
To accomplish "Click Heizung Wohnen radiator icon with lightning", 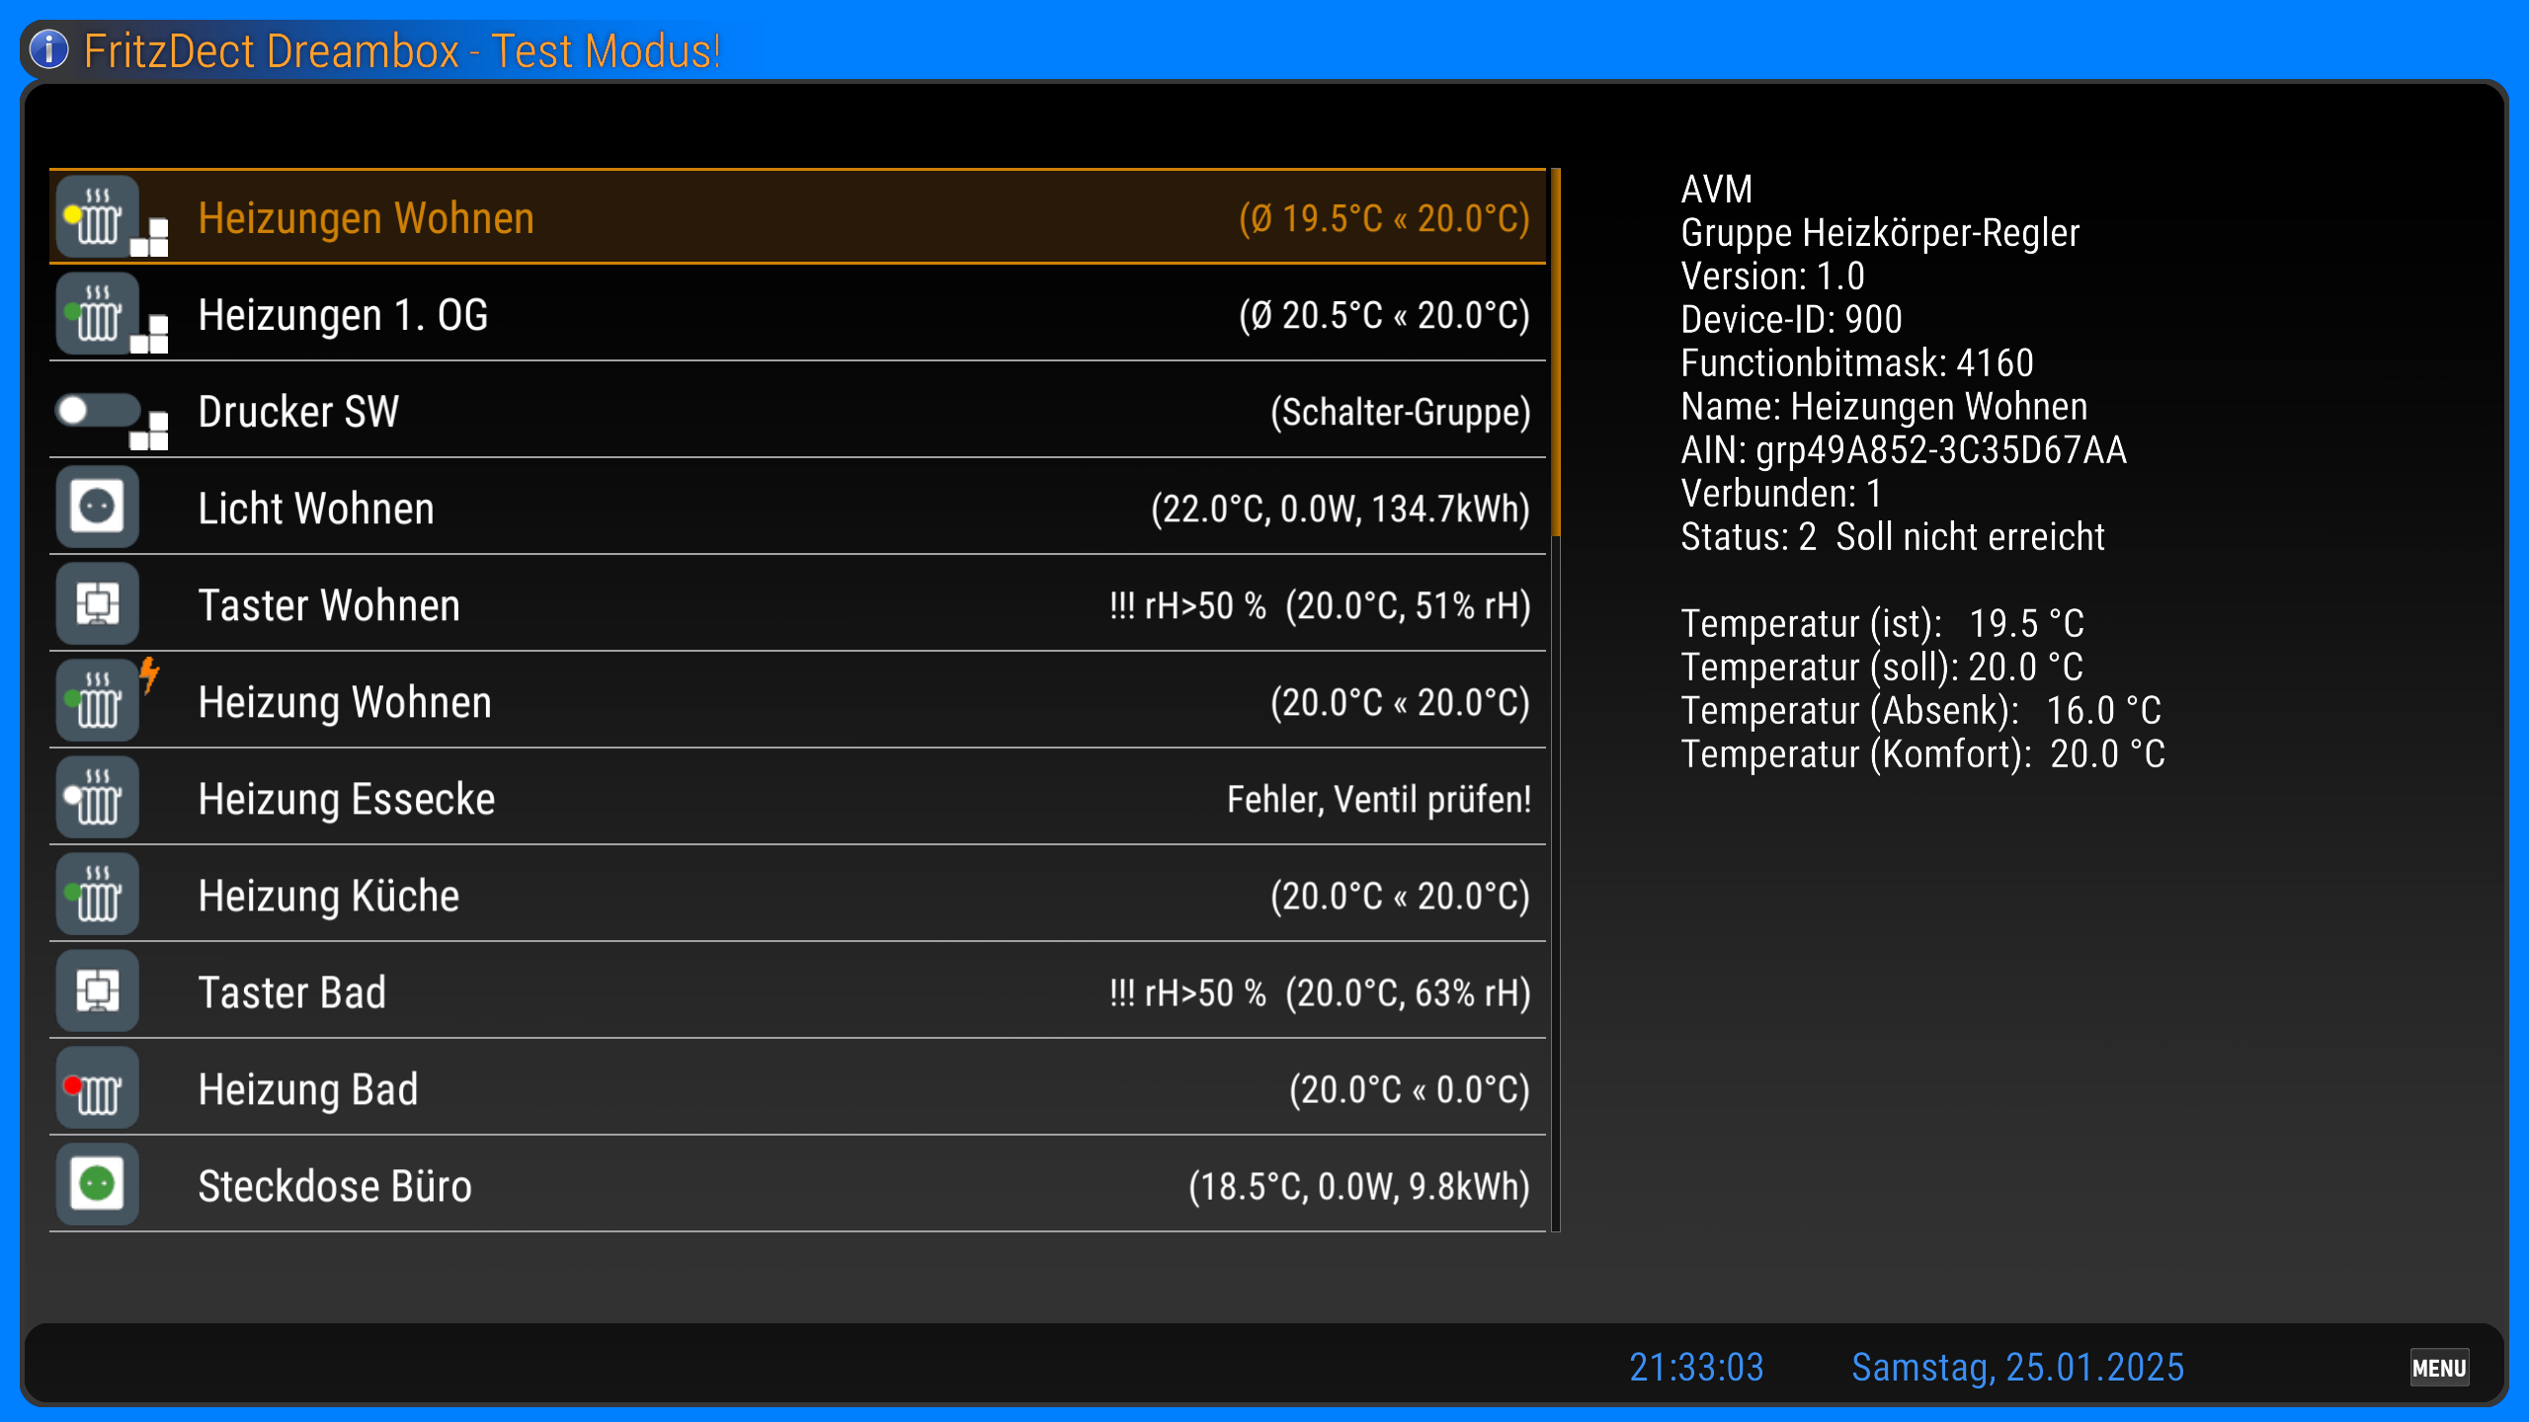I will (x=98, y=701).
